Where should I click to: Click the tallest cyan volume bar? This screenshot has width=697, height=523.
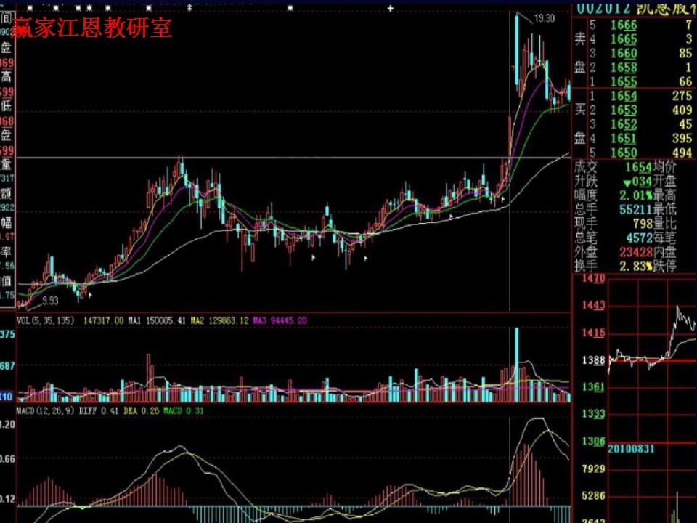pyautogui.click(x=517, y=363)
